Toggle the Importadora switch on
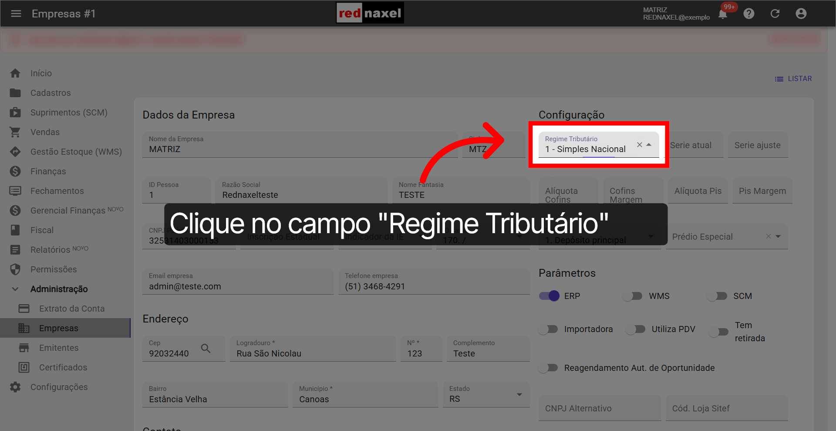 click(x=548, y=329)
